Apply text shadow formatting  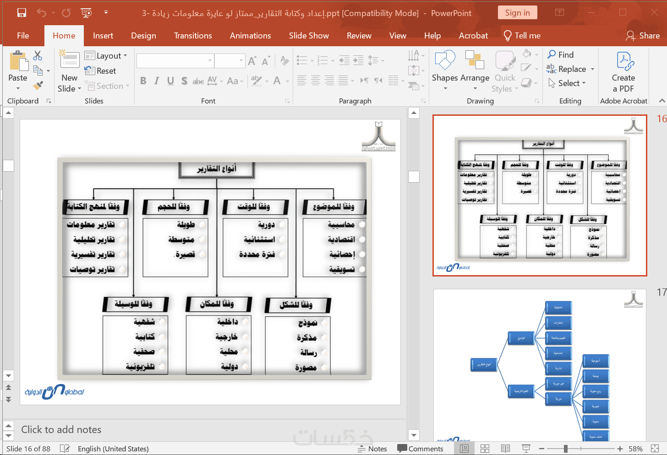point(184,81)
